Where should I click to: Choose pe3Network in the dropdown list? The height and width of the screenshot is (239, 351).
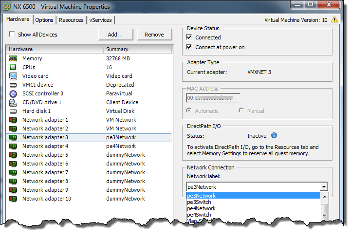[x=254, y=196]
